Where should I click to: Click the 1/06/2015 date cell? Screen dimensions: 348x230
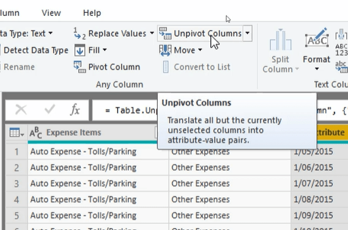pos(320,168)
